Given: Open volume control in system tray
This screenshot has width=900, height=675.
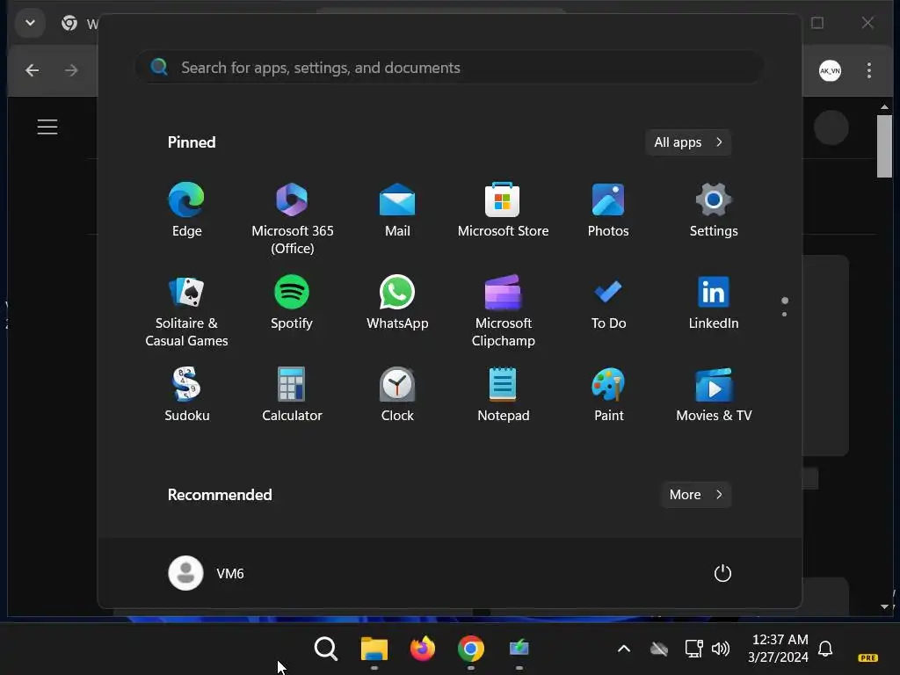Looking at the screenshot, I should click(721, 649).
